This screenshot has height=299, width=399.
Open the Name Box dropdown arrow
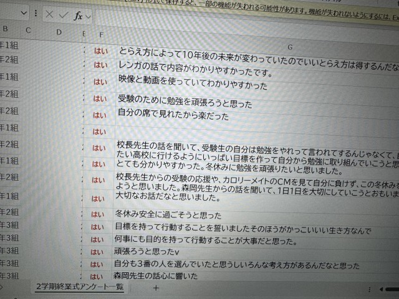click(x=24, y=13)
